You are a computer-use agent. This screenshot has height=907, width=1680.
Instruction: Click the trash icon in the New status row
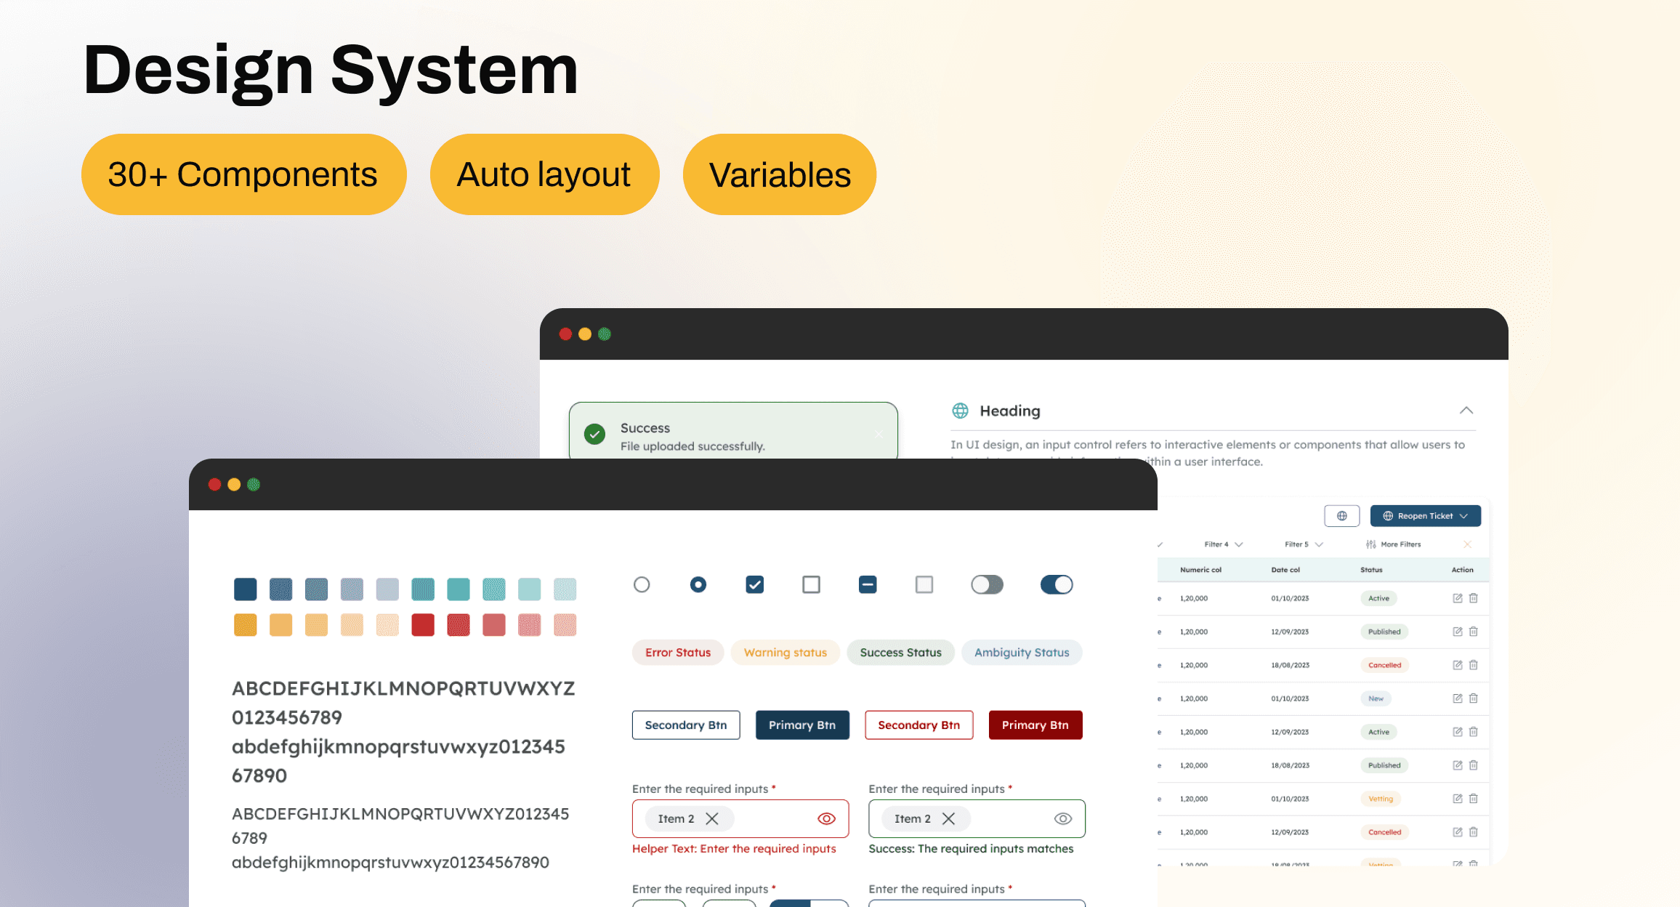pyautogui.click(x=1474, y=698)
